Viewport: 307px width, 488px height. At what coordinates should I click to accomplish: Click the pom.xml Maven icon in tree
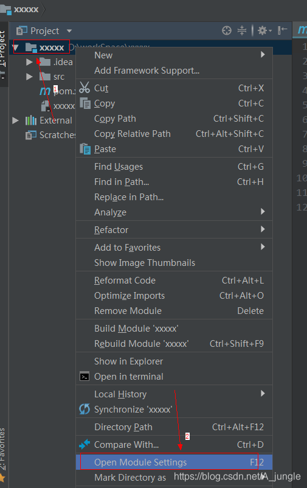(x=45, y=91)
